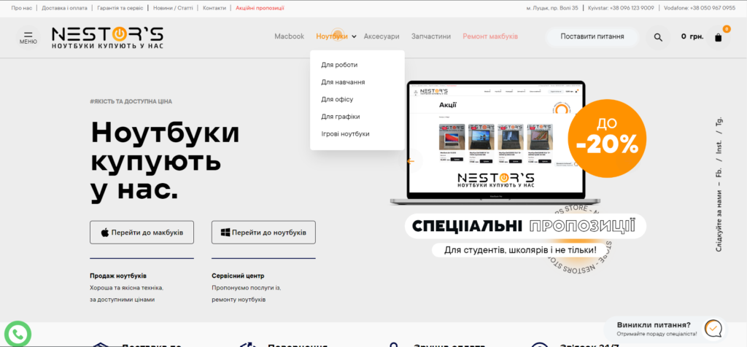
Task: Open the search magnifier icon
Action: click(658, 37)
